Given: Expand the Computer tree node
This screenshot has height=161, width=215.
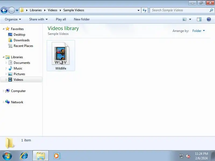Looking at the screenshot, I should click(x=3, y=91).
